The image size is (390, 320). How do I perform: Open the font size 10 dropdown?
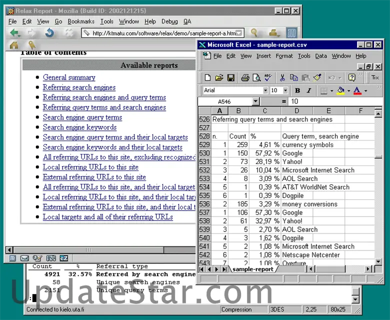[x=285, y=90]
